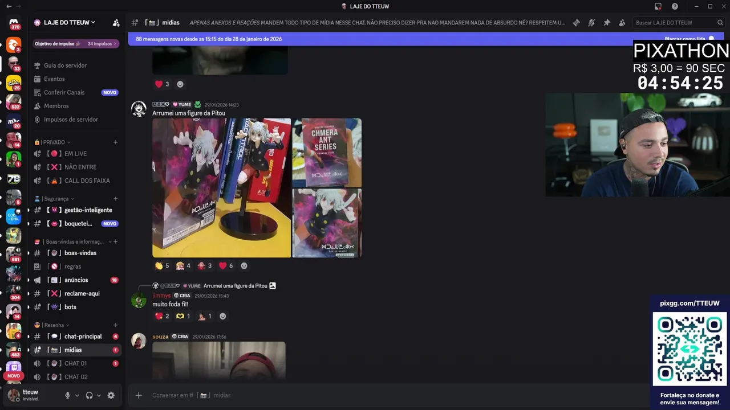730x410 pixels.
Task: Open the 7B server icon
Action: (14, 179)
